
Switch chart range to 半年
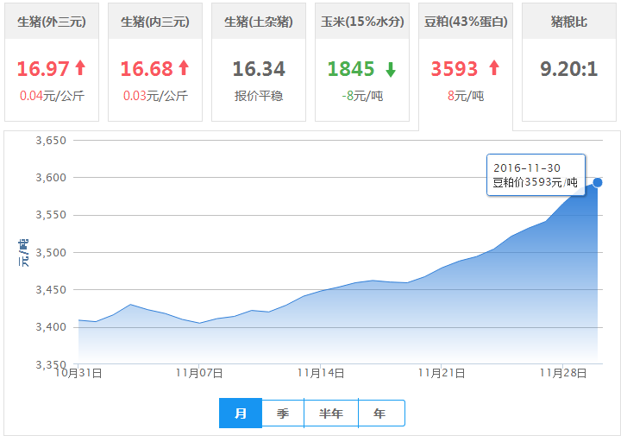tap(331, 414)
